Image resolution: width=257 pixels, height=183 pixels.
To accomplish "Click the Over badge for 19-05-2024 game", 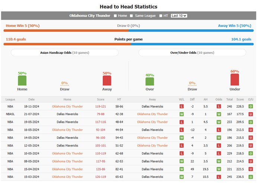I will click(251, 122).
